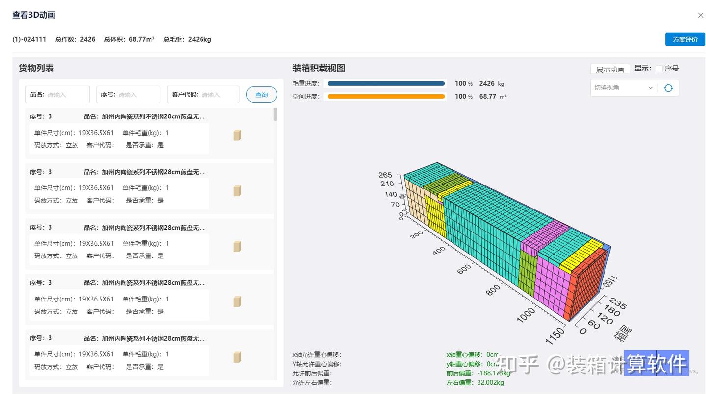Screen dimensions: 706x394
Task: Click the 总毛重: 2426kg text
Action: click(187, 39)
